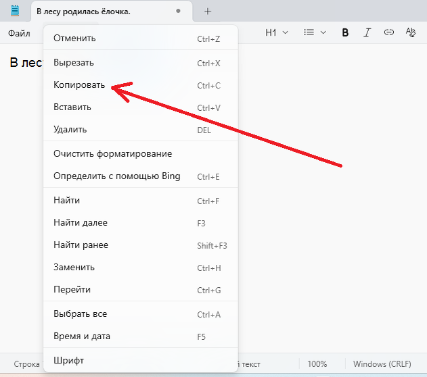
Task: Choose Отменить in the menu
Action: pyautogui.click(x=141, y=39)
